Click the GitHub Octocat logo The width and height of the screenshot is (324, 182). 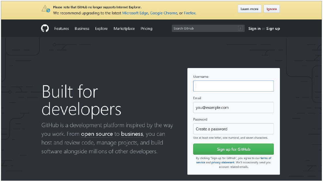[45, 28]
